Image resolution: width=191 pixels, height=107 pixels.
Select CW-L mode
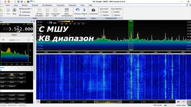pyautogui.click(x=12, y=78)
